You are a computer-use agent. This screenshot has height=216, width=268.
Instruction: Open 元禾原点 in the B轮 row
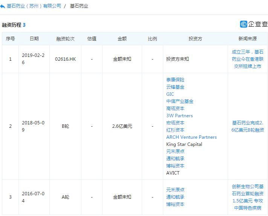tap(175, 152)
